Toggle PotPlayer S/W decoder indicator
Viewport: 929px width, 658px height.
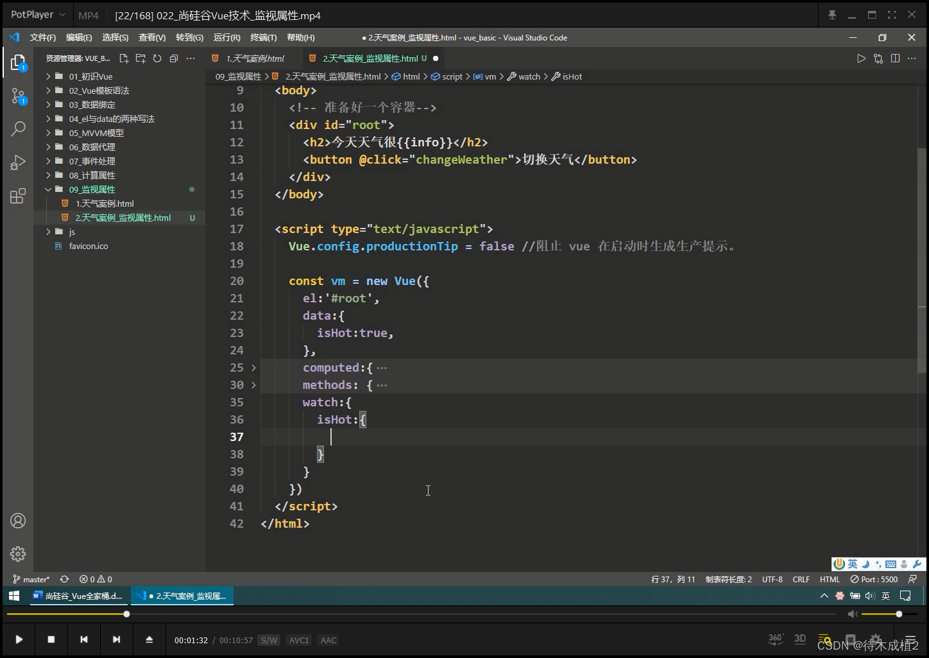click(x=269, y=640)
